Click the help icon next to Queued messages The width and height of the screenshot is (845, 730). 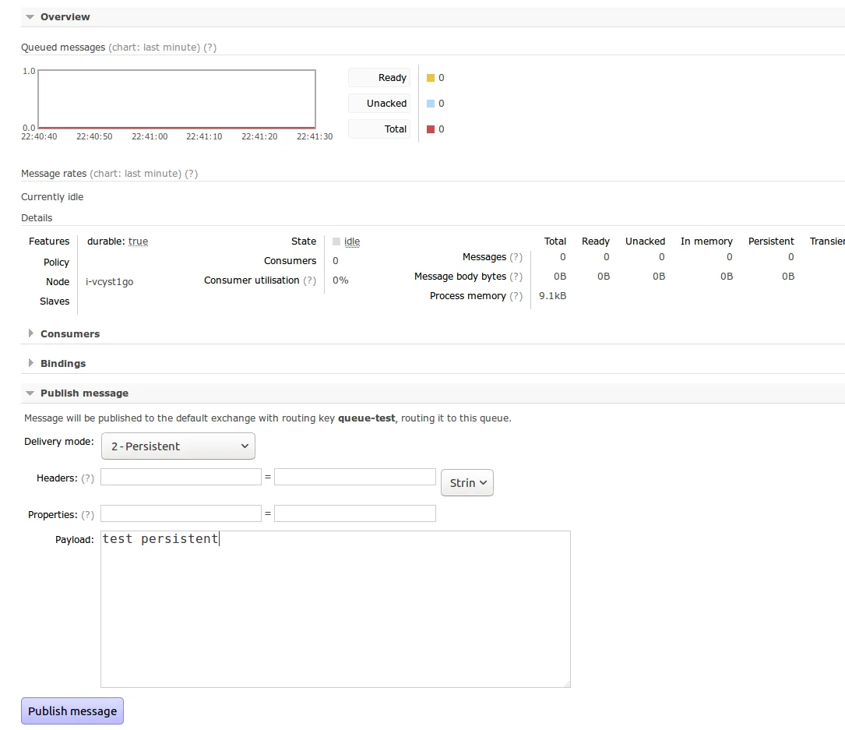click(209, 48)
